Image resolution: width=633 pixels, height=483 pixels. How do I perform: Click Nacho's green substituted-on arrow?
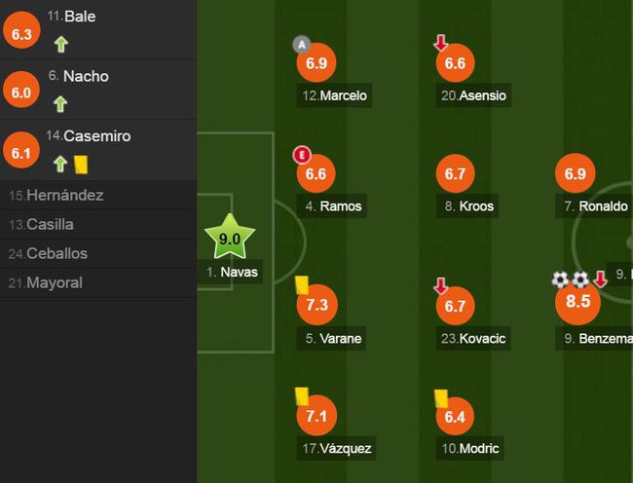click(60, 104)
